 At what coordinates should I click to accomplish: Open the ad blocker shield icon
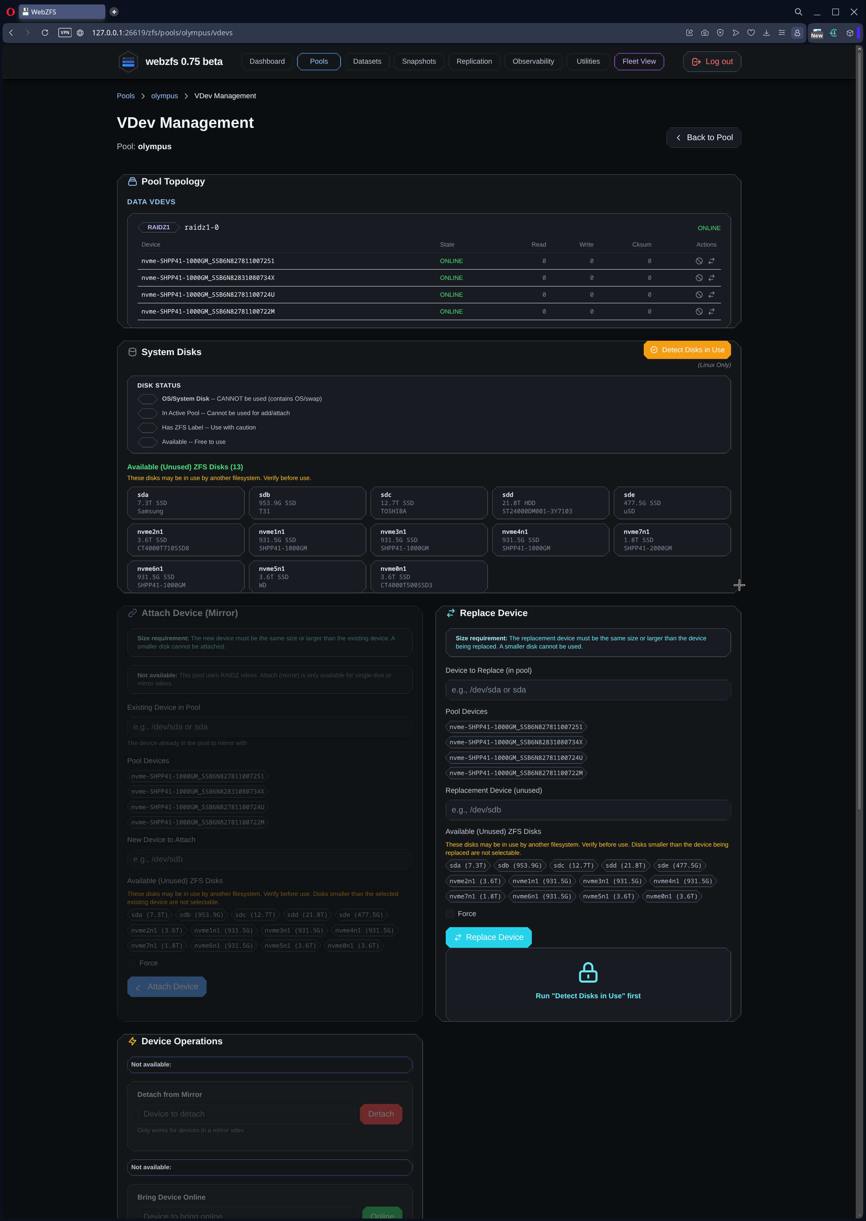[720, 32]
